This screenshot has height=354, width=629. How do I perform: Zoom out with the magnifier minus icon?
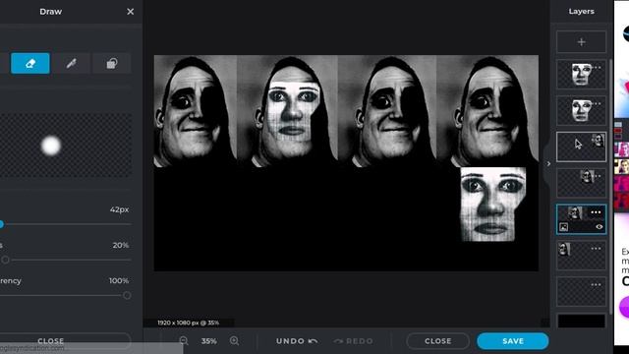[x=184, y=341]
